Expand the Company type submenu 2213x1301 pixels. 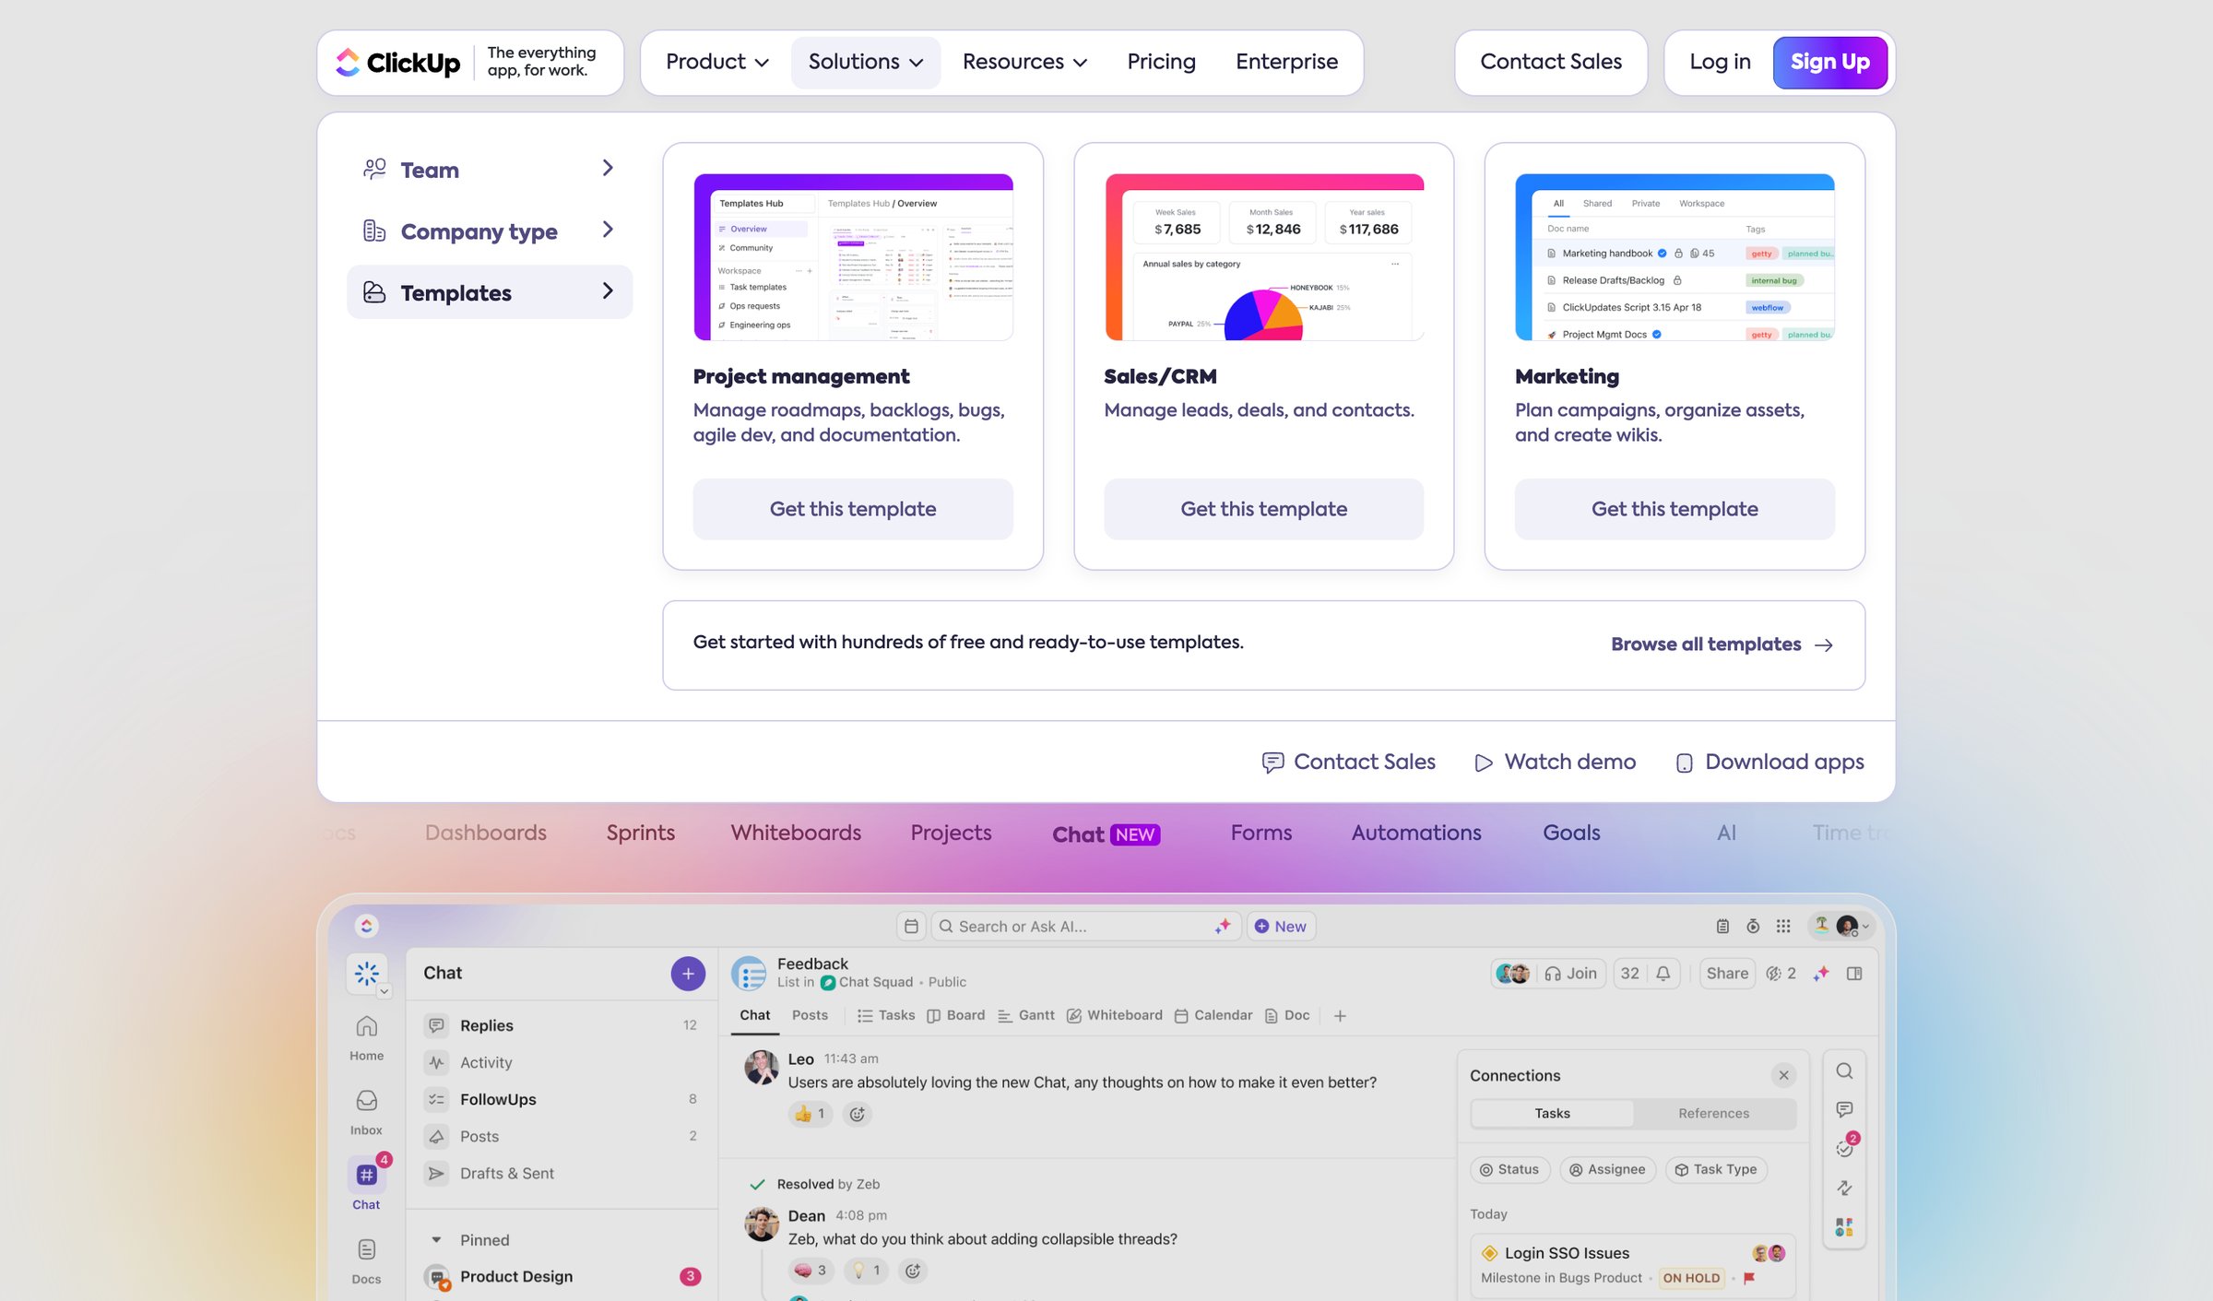pyautogui.click(x=490, y=231)
